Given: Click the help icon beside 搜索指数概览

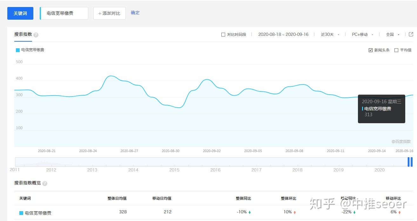Looking at the screenshot, I should coord(45,184).
